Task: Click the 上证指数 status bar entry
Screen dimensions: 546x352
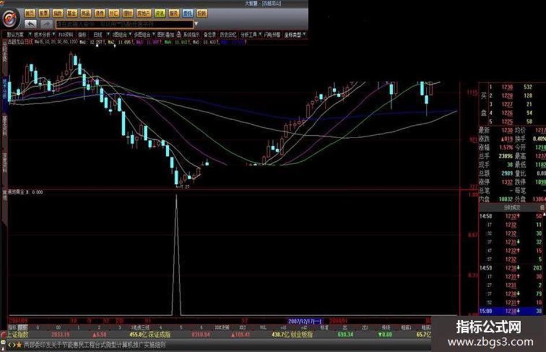Action: coord(18,335)
